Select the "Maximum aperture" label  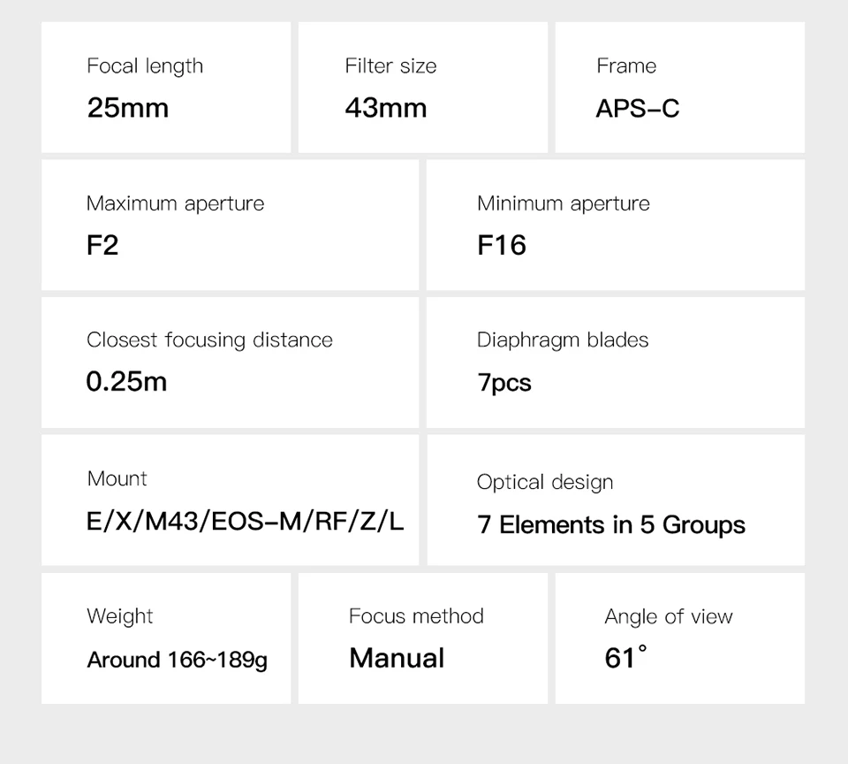(x=175, y=203)
